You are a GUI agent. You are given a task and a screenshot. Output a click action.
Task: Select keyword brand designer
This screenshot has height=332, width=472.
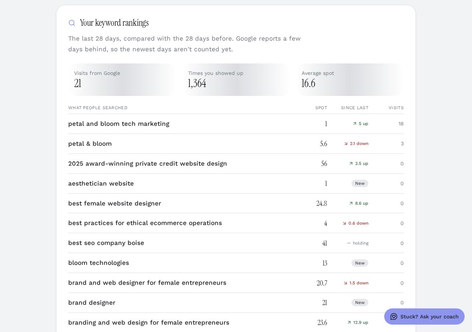click(92, 302)
